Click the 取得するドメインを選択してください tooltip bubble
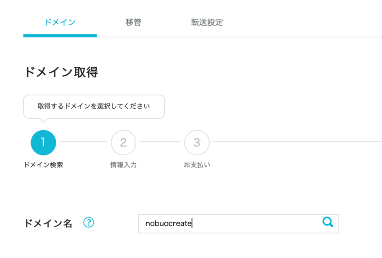The height and width of the screenshot is (258, 382). 94,107
